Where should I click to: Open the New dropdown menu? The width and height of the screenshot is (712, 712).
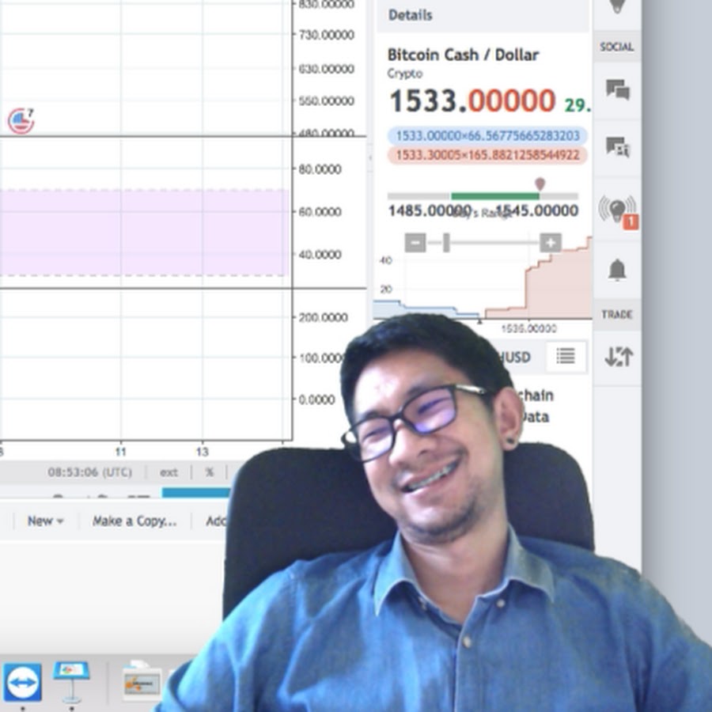(x=45, y=521)
